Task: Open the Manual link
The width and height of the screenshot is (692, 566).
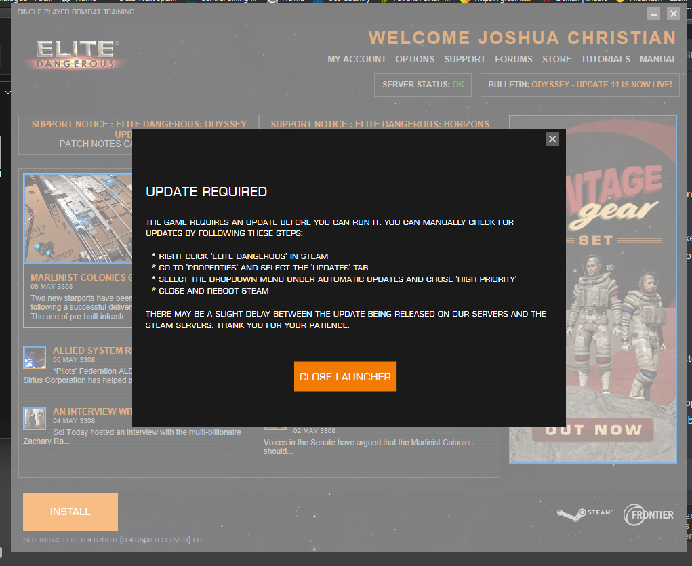Action: point(658,59)
